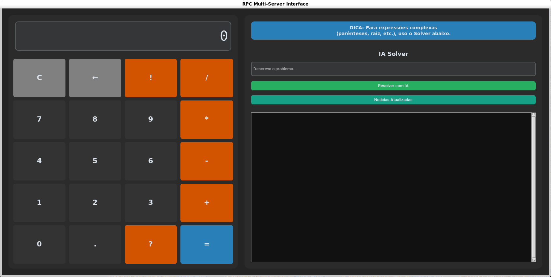Select the division (/) operator key
Image resolution: width=551 pixels, height=277 pixels.
pyautogui.click(x=207, y=78)
